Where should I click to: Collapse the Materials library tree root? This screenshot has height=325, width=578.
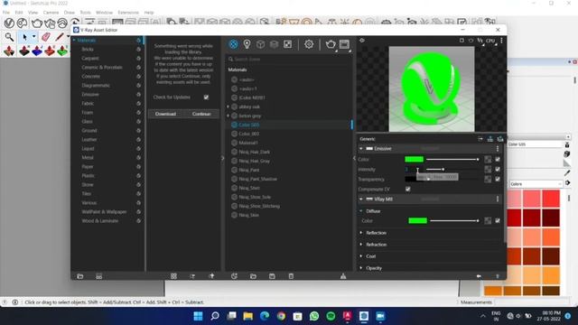point(74,40)
